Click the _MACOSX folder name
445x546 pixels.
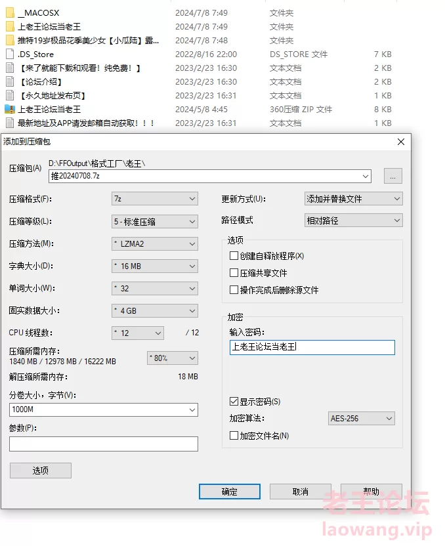pyautogui.click(x=39, y=13)
